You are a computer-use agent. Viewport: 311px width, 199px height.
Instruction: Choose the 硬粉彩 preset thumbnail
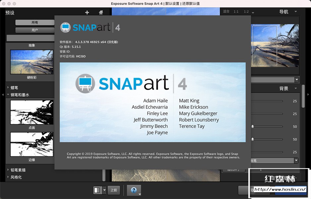pyautogui.click(x=32, y=62)
